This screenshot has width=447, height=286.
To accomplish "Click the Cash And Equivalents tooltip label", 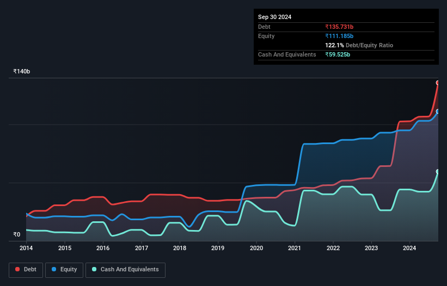I will 287,54.
